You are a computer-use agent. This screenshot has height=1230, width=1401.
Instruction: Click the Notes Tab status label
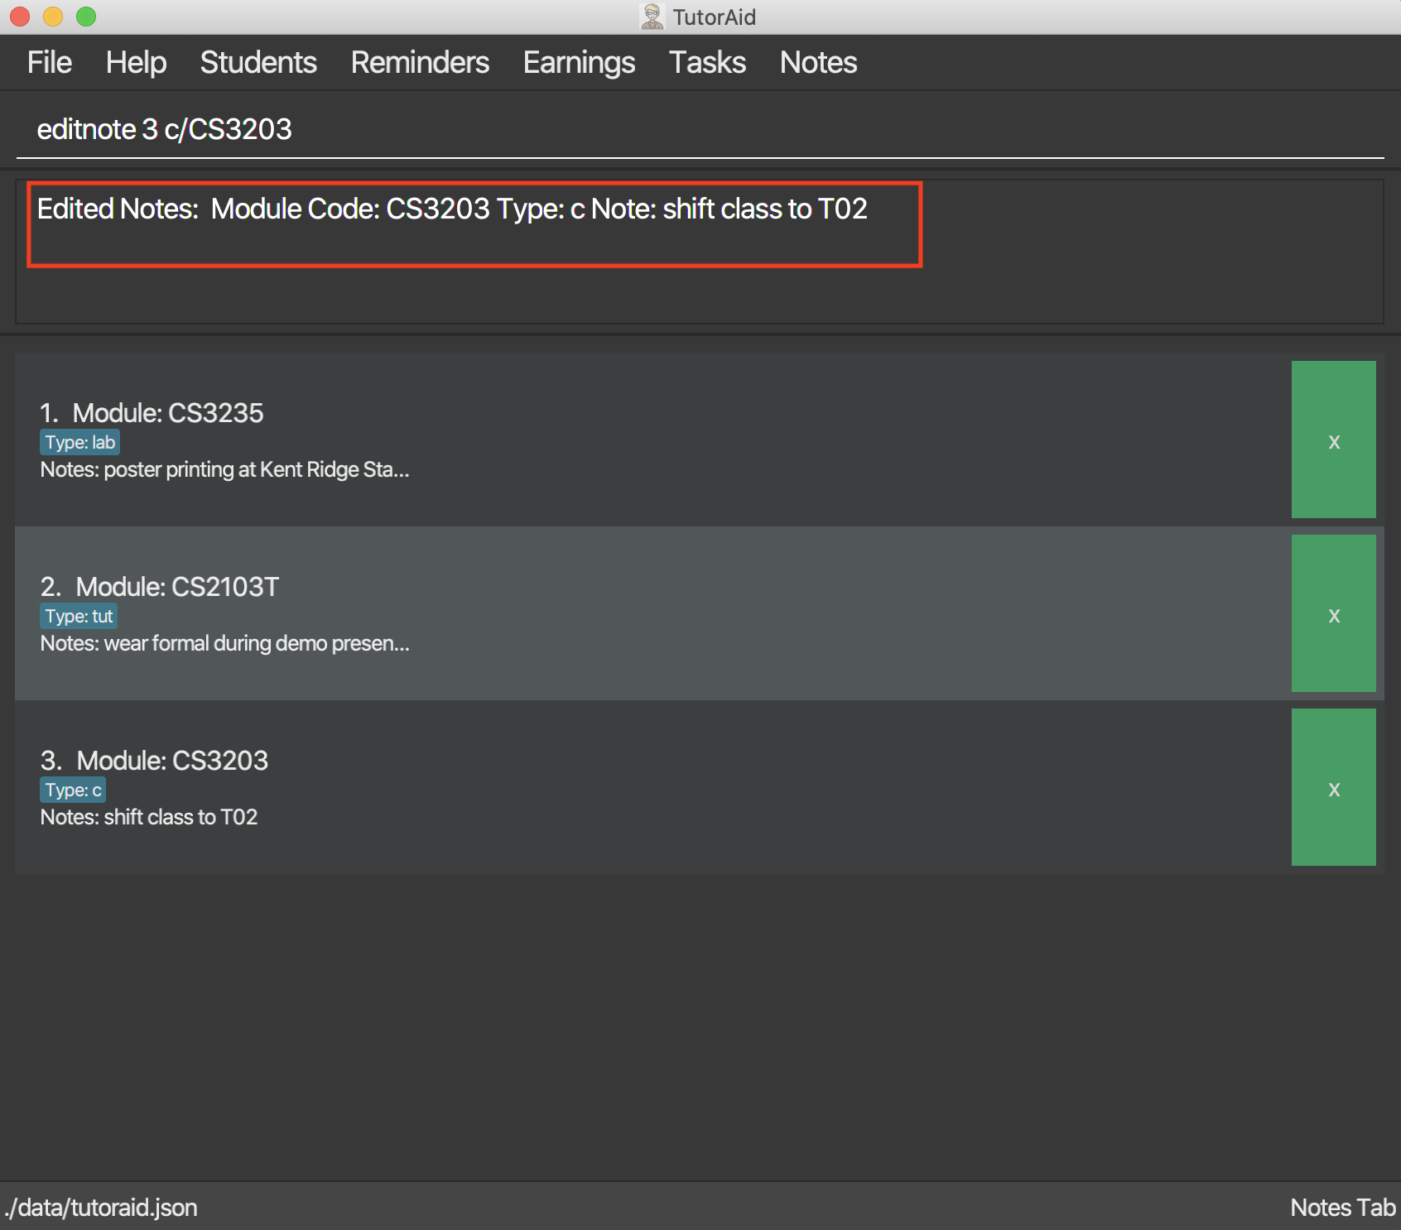pos(1343,1208)
